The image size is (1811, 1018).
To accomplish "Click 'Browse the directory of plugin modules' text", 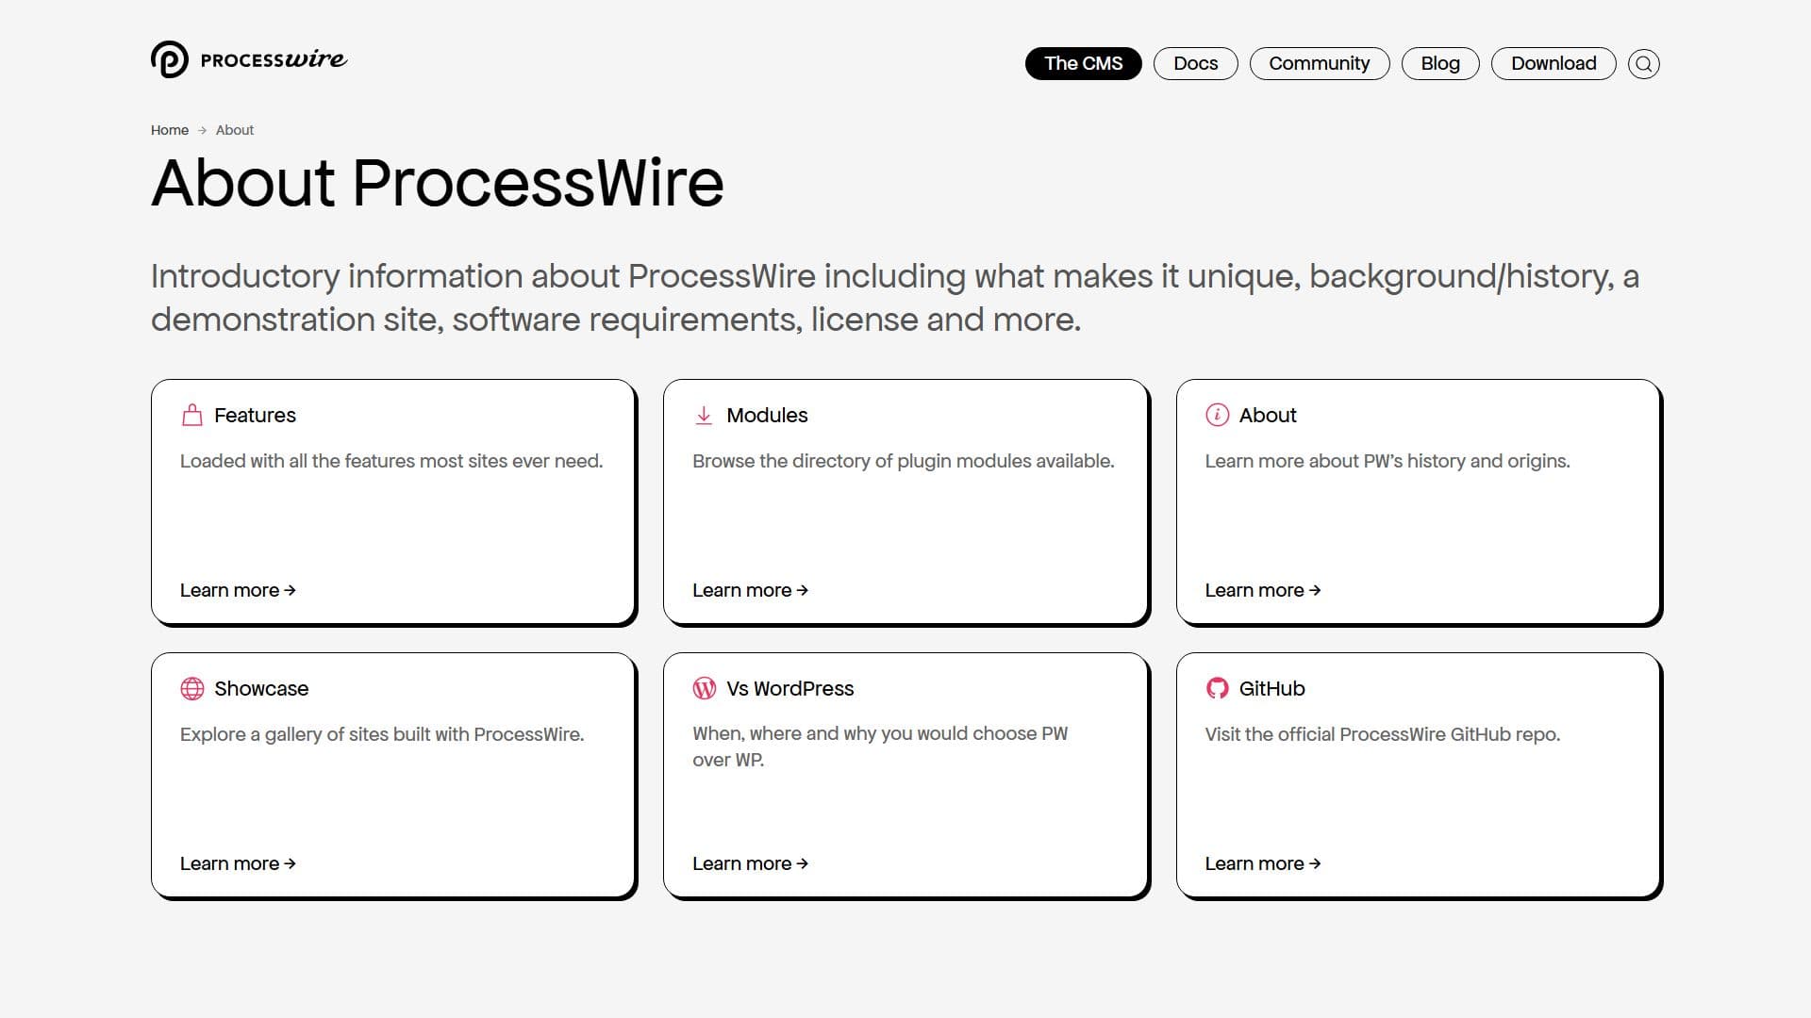I will (x=903, y=461).
